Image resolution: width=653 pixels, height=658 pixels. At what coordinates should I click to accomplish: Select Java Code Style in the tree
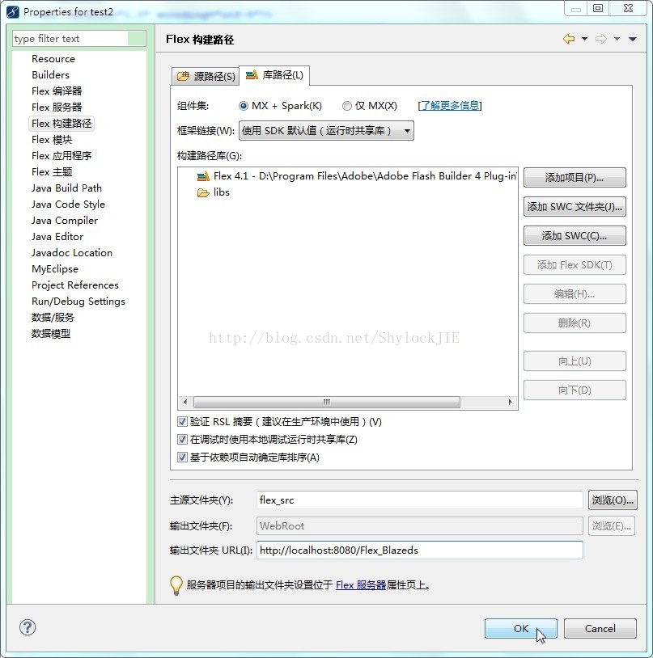point(68,205)
